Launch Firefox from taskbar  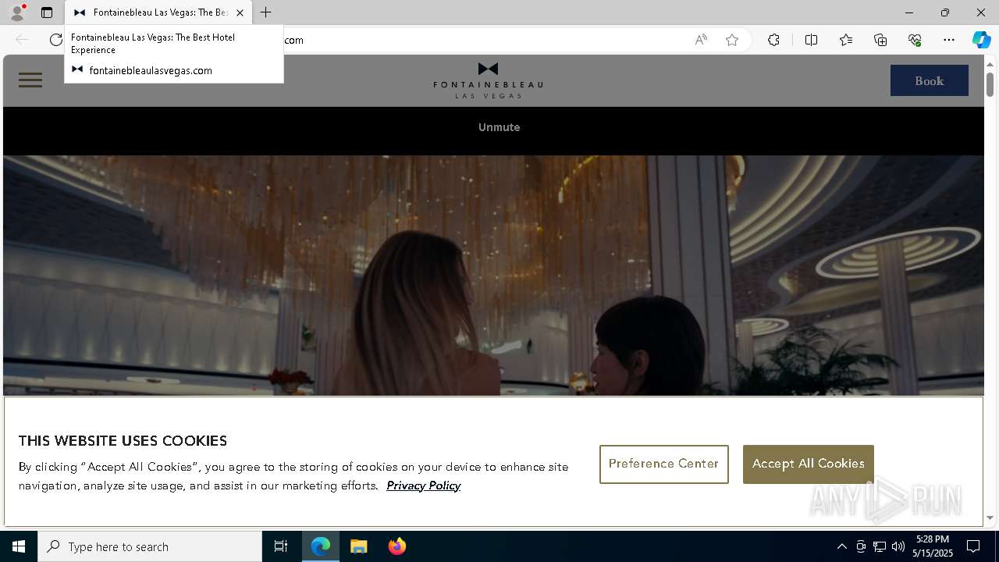pos(397,546)
